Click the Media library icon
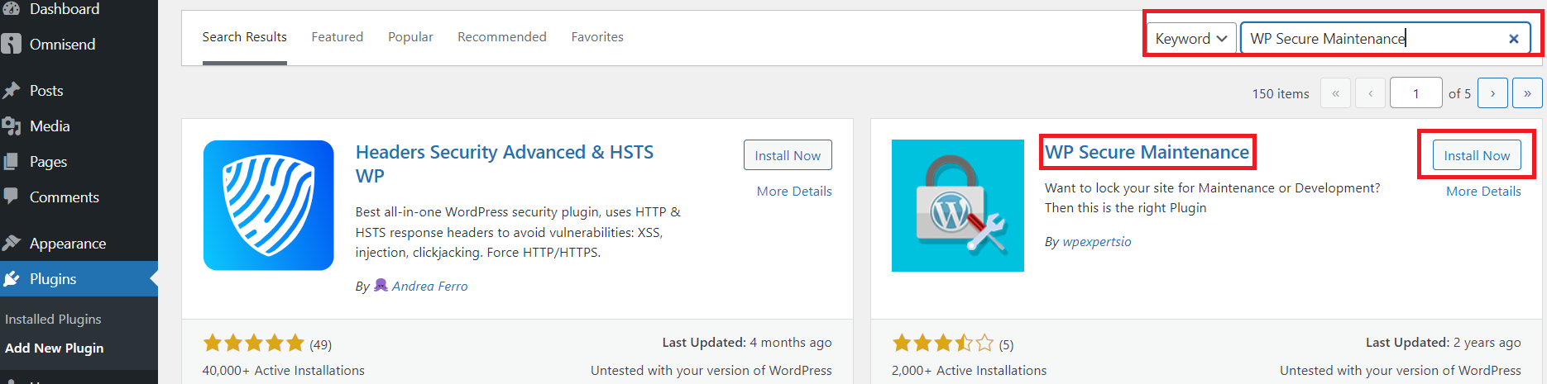This screenshot has width=1547, height=384. click(12, 126)
